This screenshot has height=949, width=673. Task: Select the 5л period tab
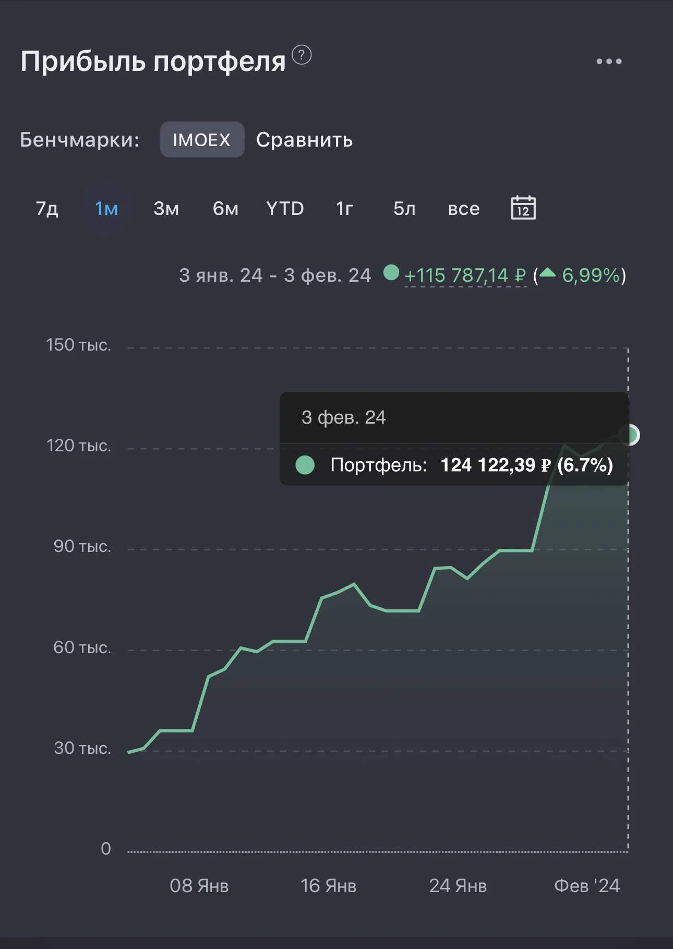click(404, 209)
